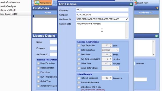Open the Install Before Date dropdown
The width and height of the screenshot is (162, 91).
click(117, 68)
